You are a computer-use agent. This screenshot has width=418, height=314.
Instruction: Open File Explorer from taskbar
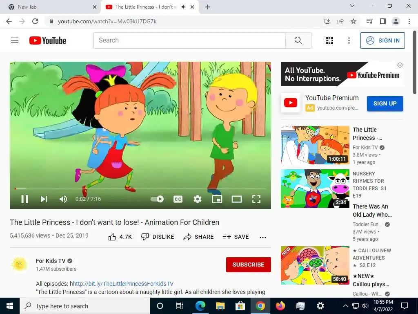point(220,306)
